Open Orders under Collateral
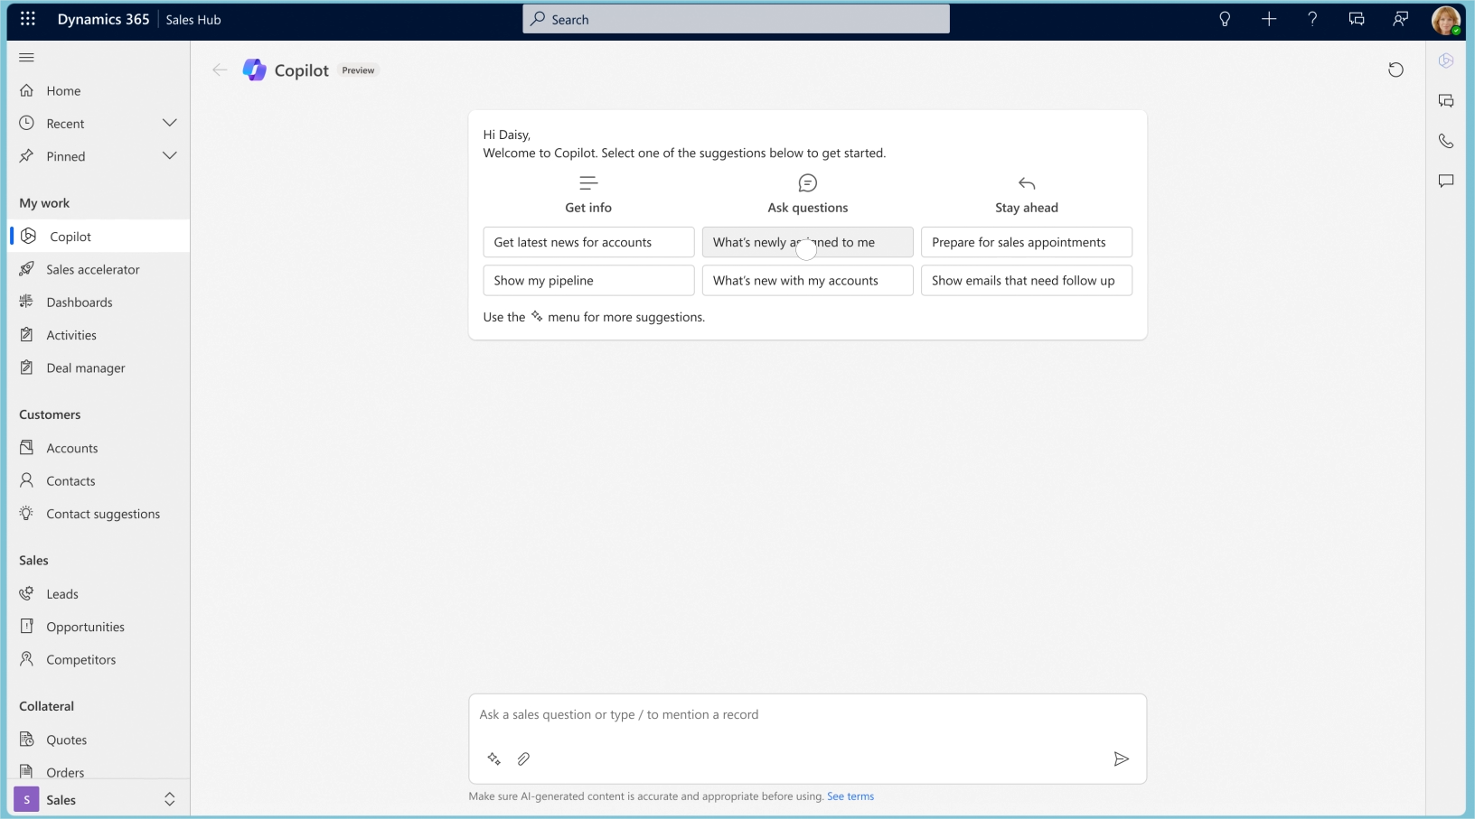1475x819 pixels. pos(99,772)
